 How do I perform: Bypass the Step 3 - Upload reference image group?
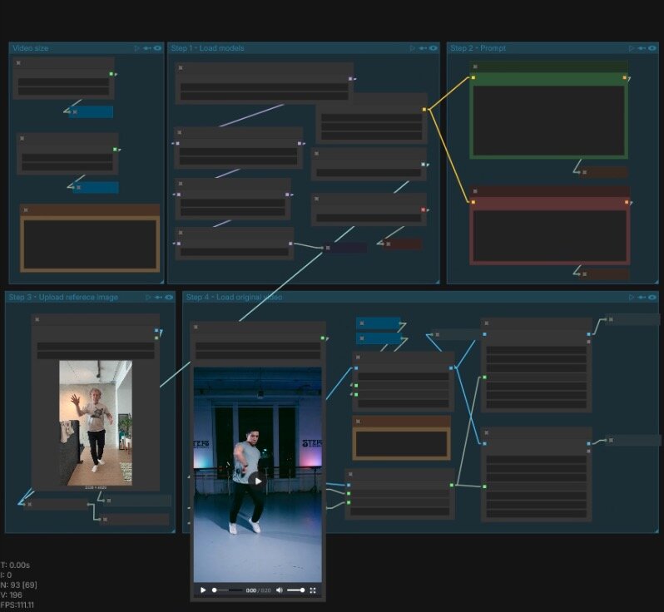[x=158, y=297]
